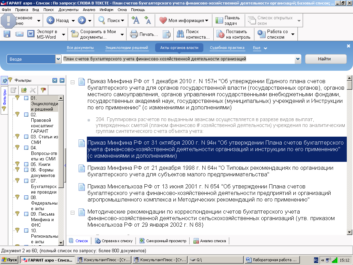This screenshot has width=353, height=265.
Task: Open the ИнФарм menu
Action: click(107, 10)
